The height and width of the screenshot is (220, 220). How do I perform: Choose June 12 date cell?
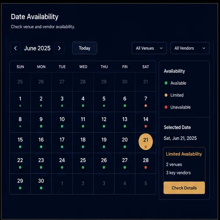click(104, 122)
